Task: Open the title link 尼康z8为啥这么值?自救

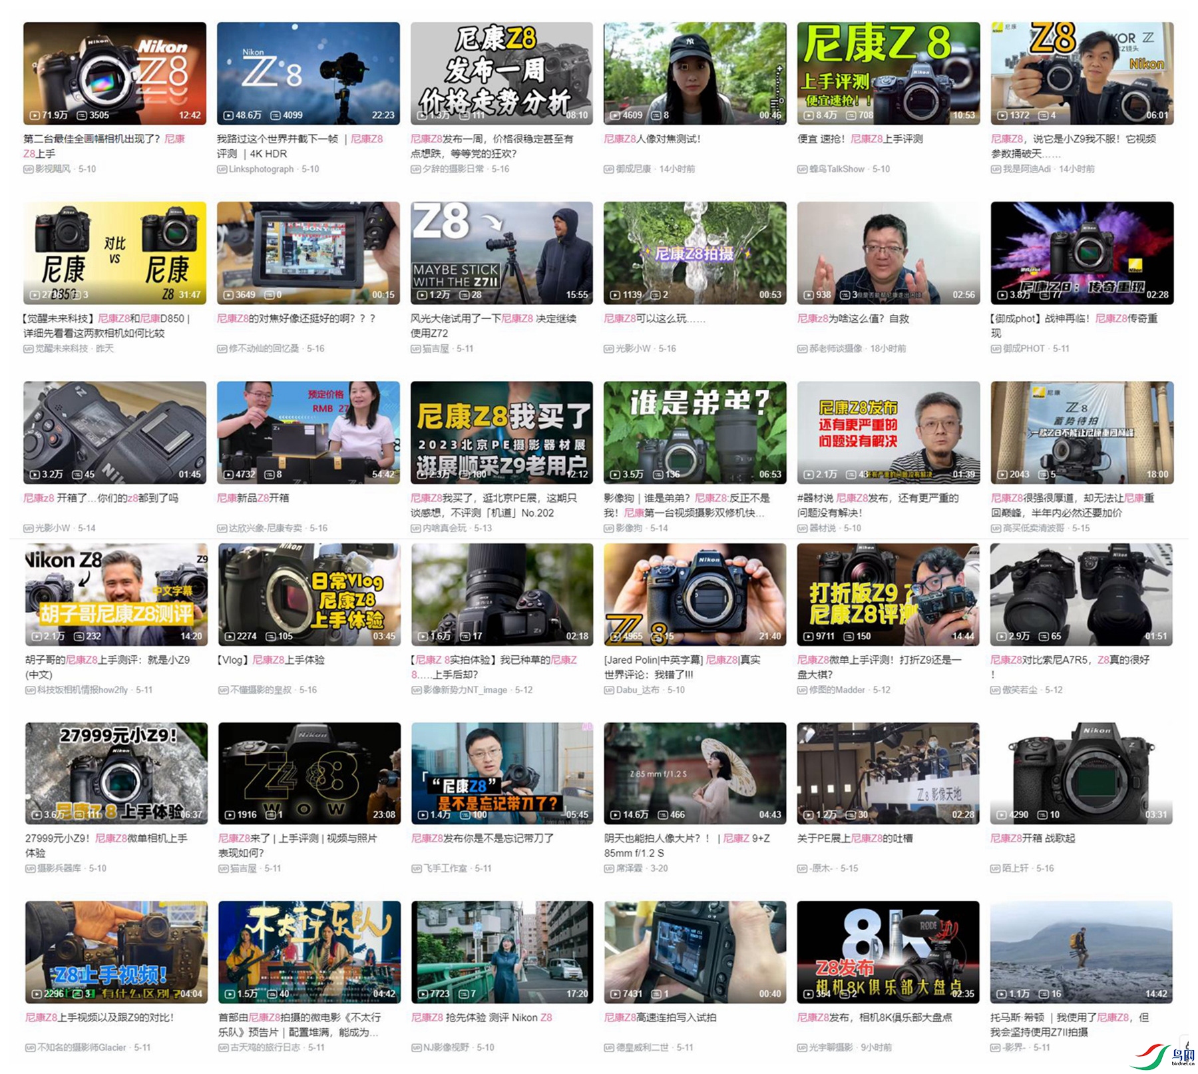Action: pos(853,319)
